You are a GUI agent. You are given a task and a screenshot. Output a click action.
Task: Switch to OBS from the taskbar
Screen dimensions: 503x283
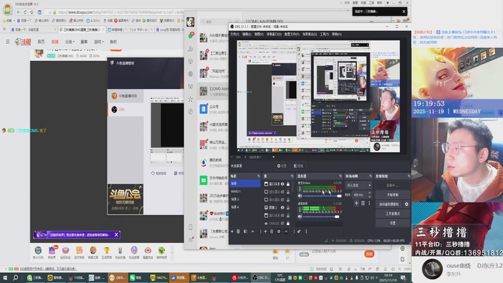(x=261, y=278)
